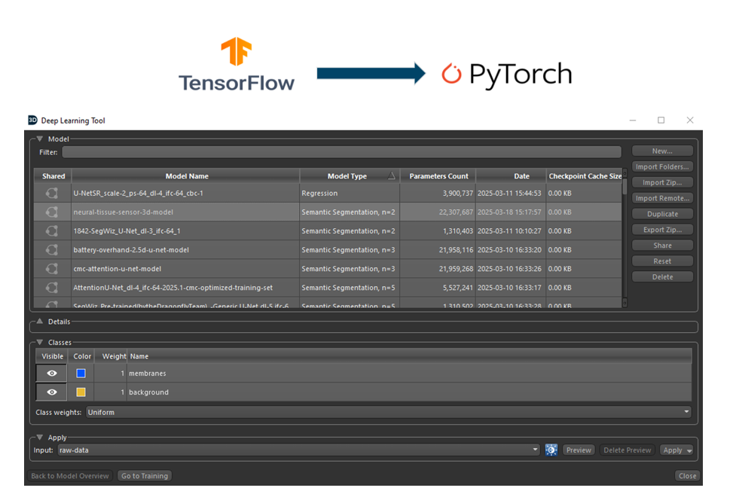Hide the membranes class visibility
Viewport: 736px width, 497px height.
pyautogui.click(x=52, y=374)
